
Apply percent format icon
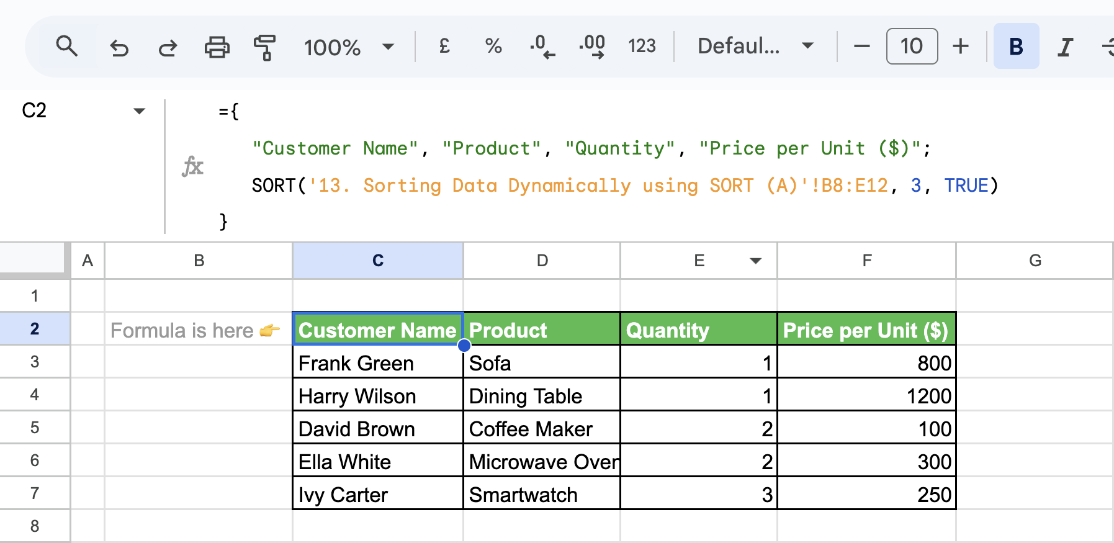493,46
